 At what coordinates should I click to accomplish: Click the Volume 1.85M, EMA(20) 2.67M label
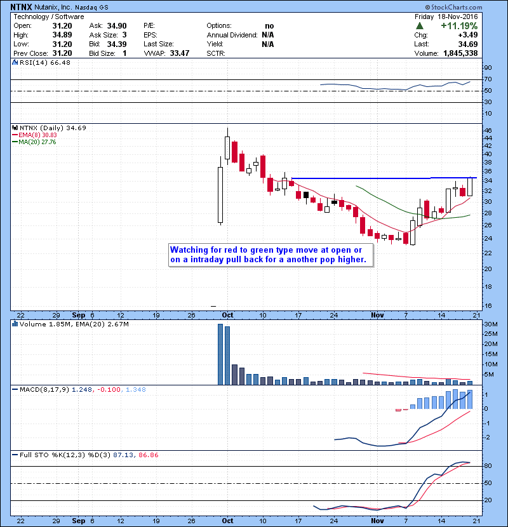pos(74,324)
